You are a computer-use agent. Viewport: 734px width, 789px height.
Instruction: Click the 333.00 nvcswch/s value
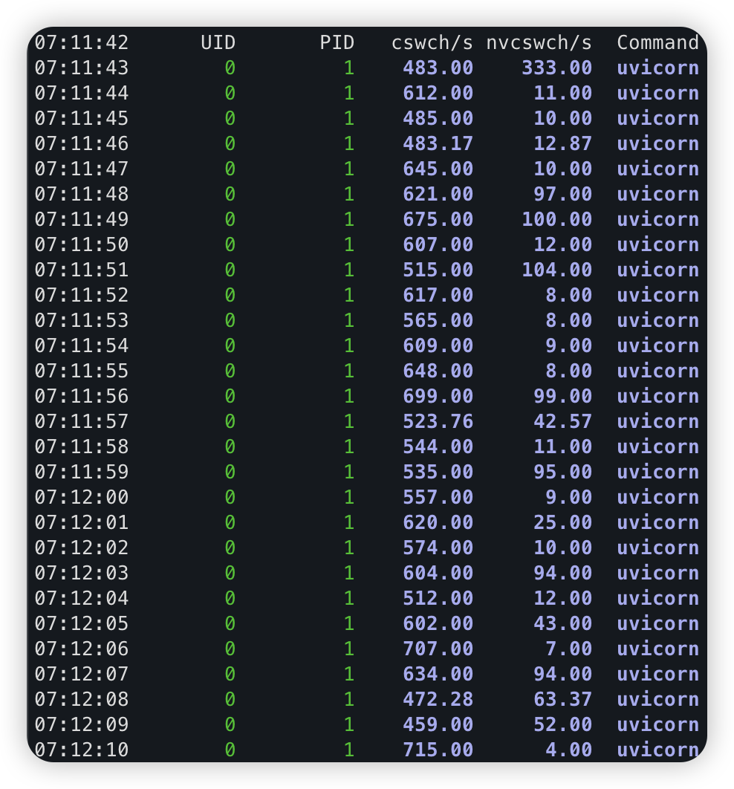coord(556,68)
